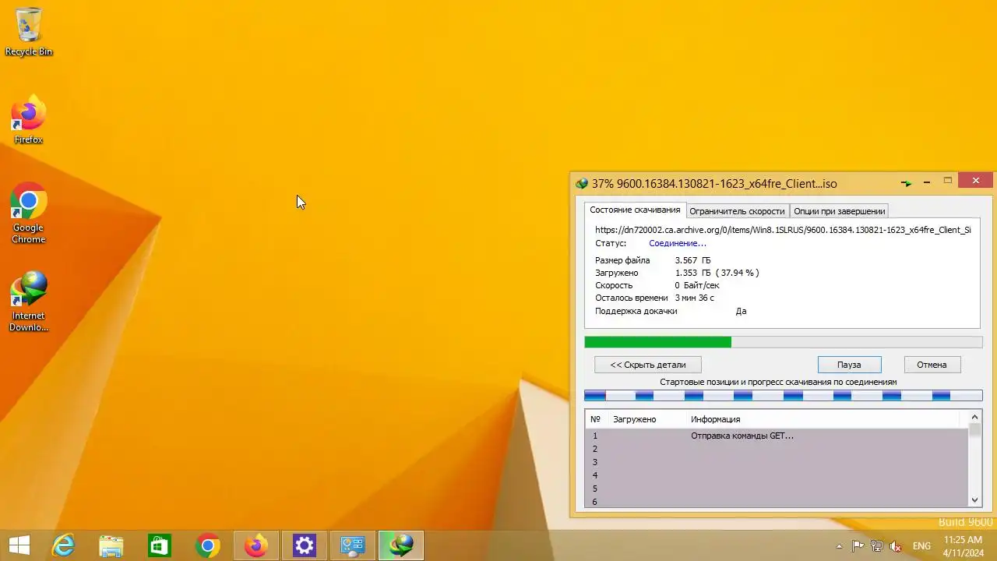Open Google Chrome from the taskbar

(x=208, y=546)
